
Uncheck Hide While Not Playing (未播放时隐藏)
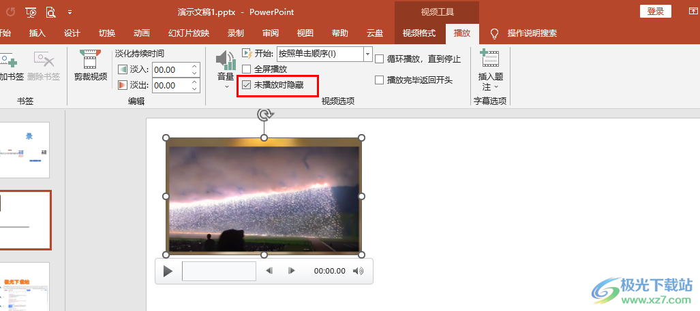(247, 85)
